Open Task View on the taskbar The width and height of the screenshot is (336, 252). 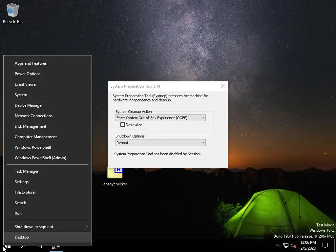(x=39, y=247)
